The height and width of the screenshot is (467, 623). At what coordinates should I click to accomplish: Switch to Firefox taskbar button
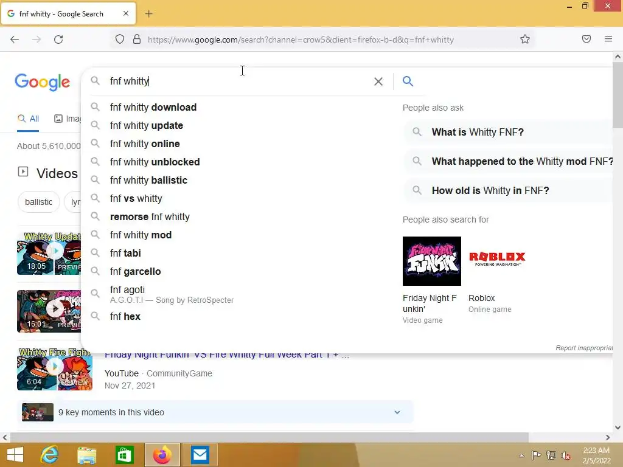pos(162,455)
